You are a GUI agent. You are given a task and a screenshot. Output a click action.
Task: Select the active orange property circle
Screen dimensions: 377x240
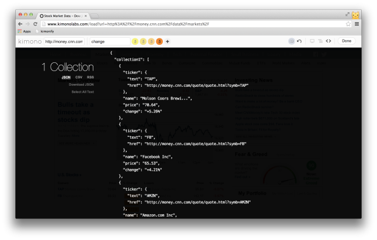[159, 41]
